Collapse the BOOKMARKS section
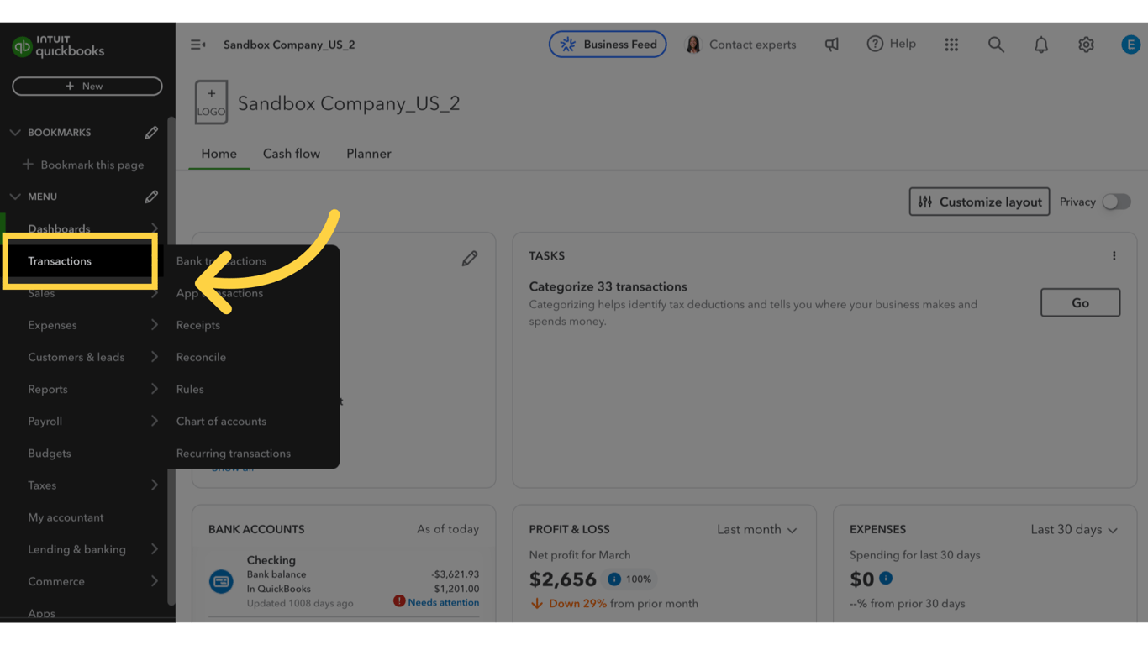Image resolution: width=1148 pixels, height=645 pixels. pos(15,133)
